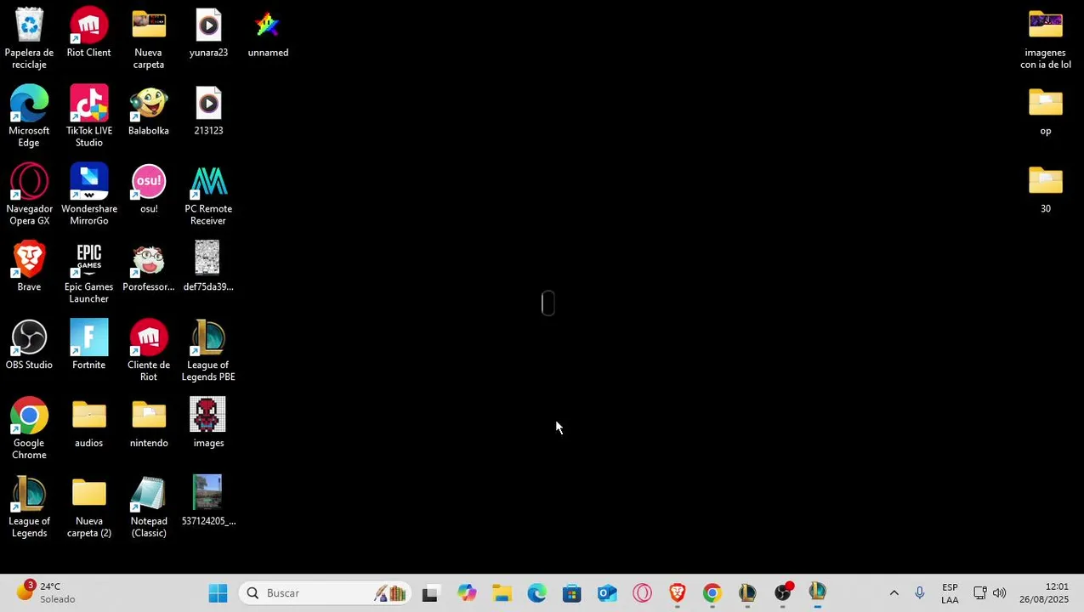
Task: Open the weather widget showing 24°C Soleado
Action: (x=47, y=592)
